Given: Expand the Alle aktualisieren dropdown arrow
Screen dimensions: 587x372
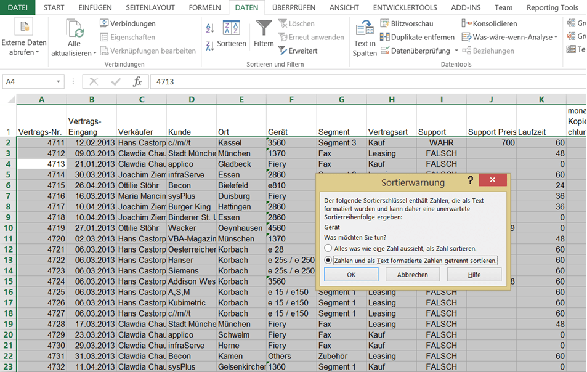Looking at the screenshot, I should click(95, 53).
